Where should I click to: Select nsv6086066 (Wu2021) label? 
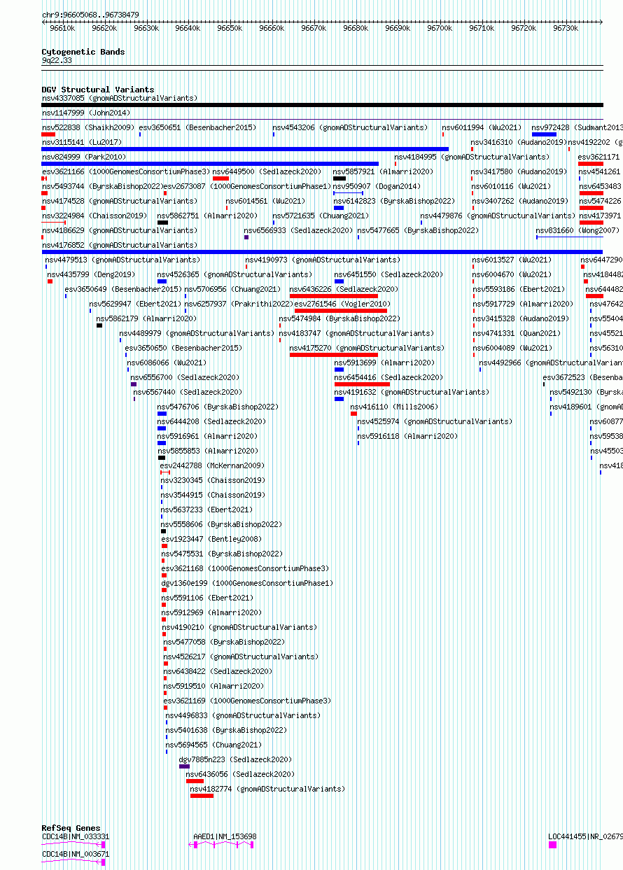click(x=167, y=363)
